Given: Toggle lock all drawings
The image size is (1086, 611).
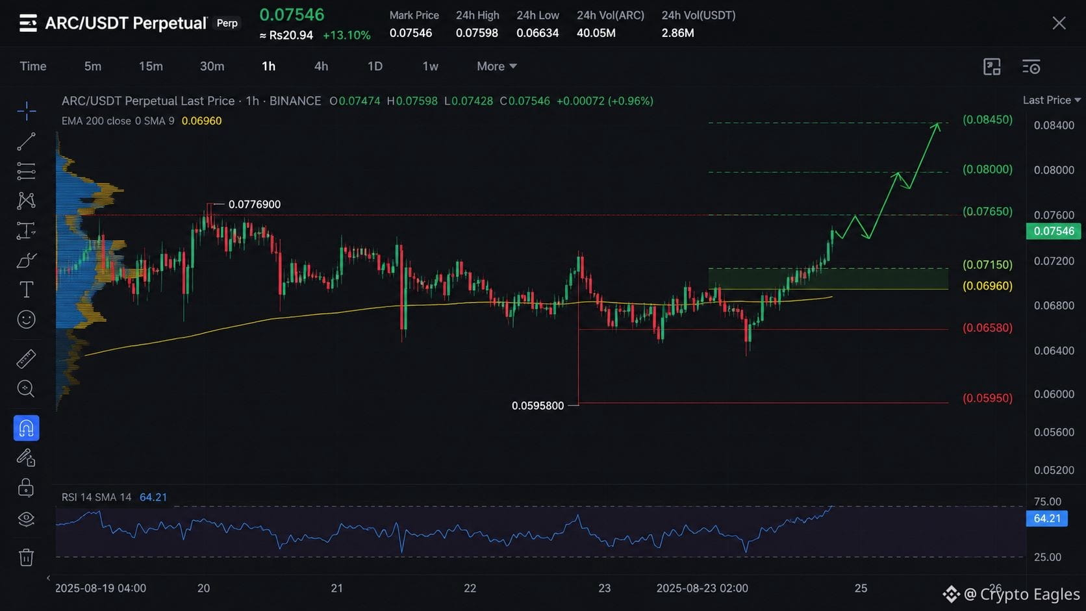Looking at the screenshot, I should coord(26,488).
